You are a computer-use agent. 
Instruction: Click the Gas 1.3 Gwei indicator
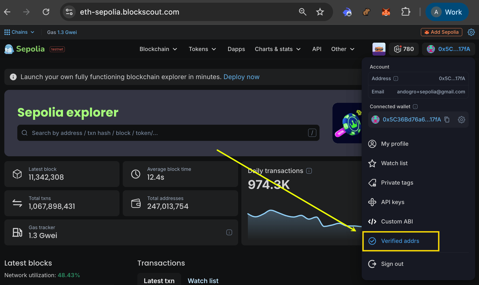point(62,32)
